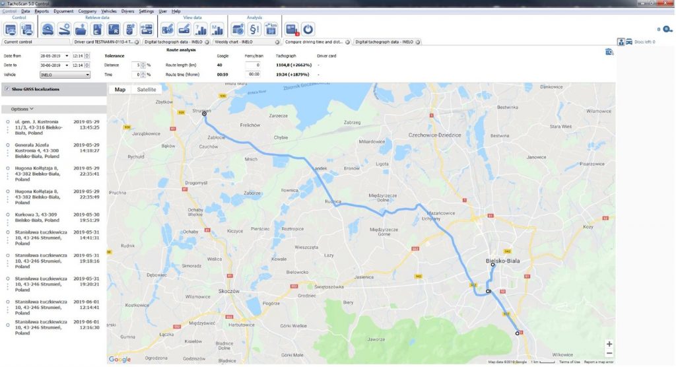The image size is (676, 367).
Task: Click the tachograph device transfer icon
Action: 147,29
